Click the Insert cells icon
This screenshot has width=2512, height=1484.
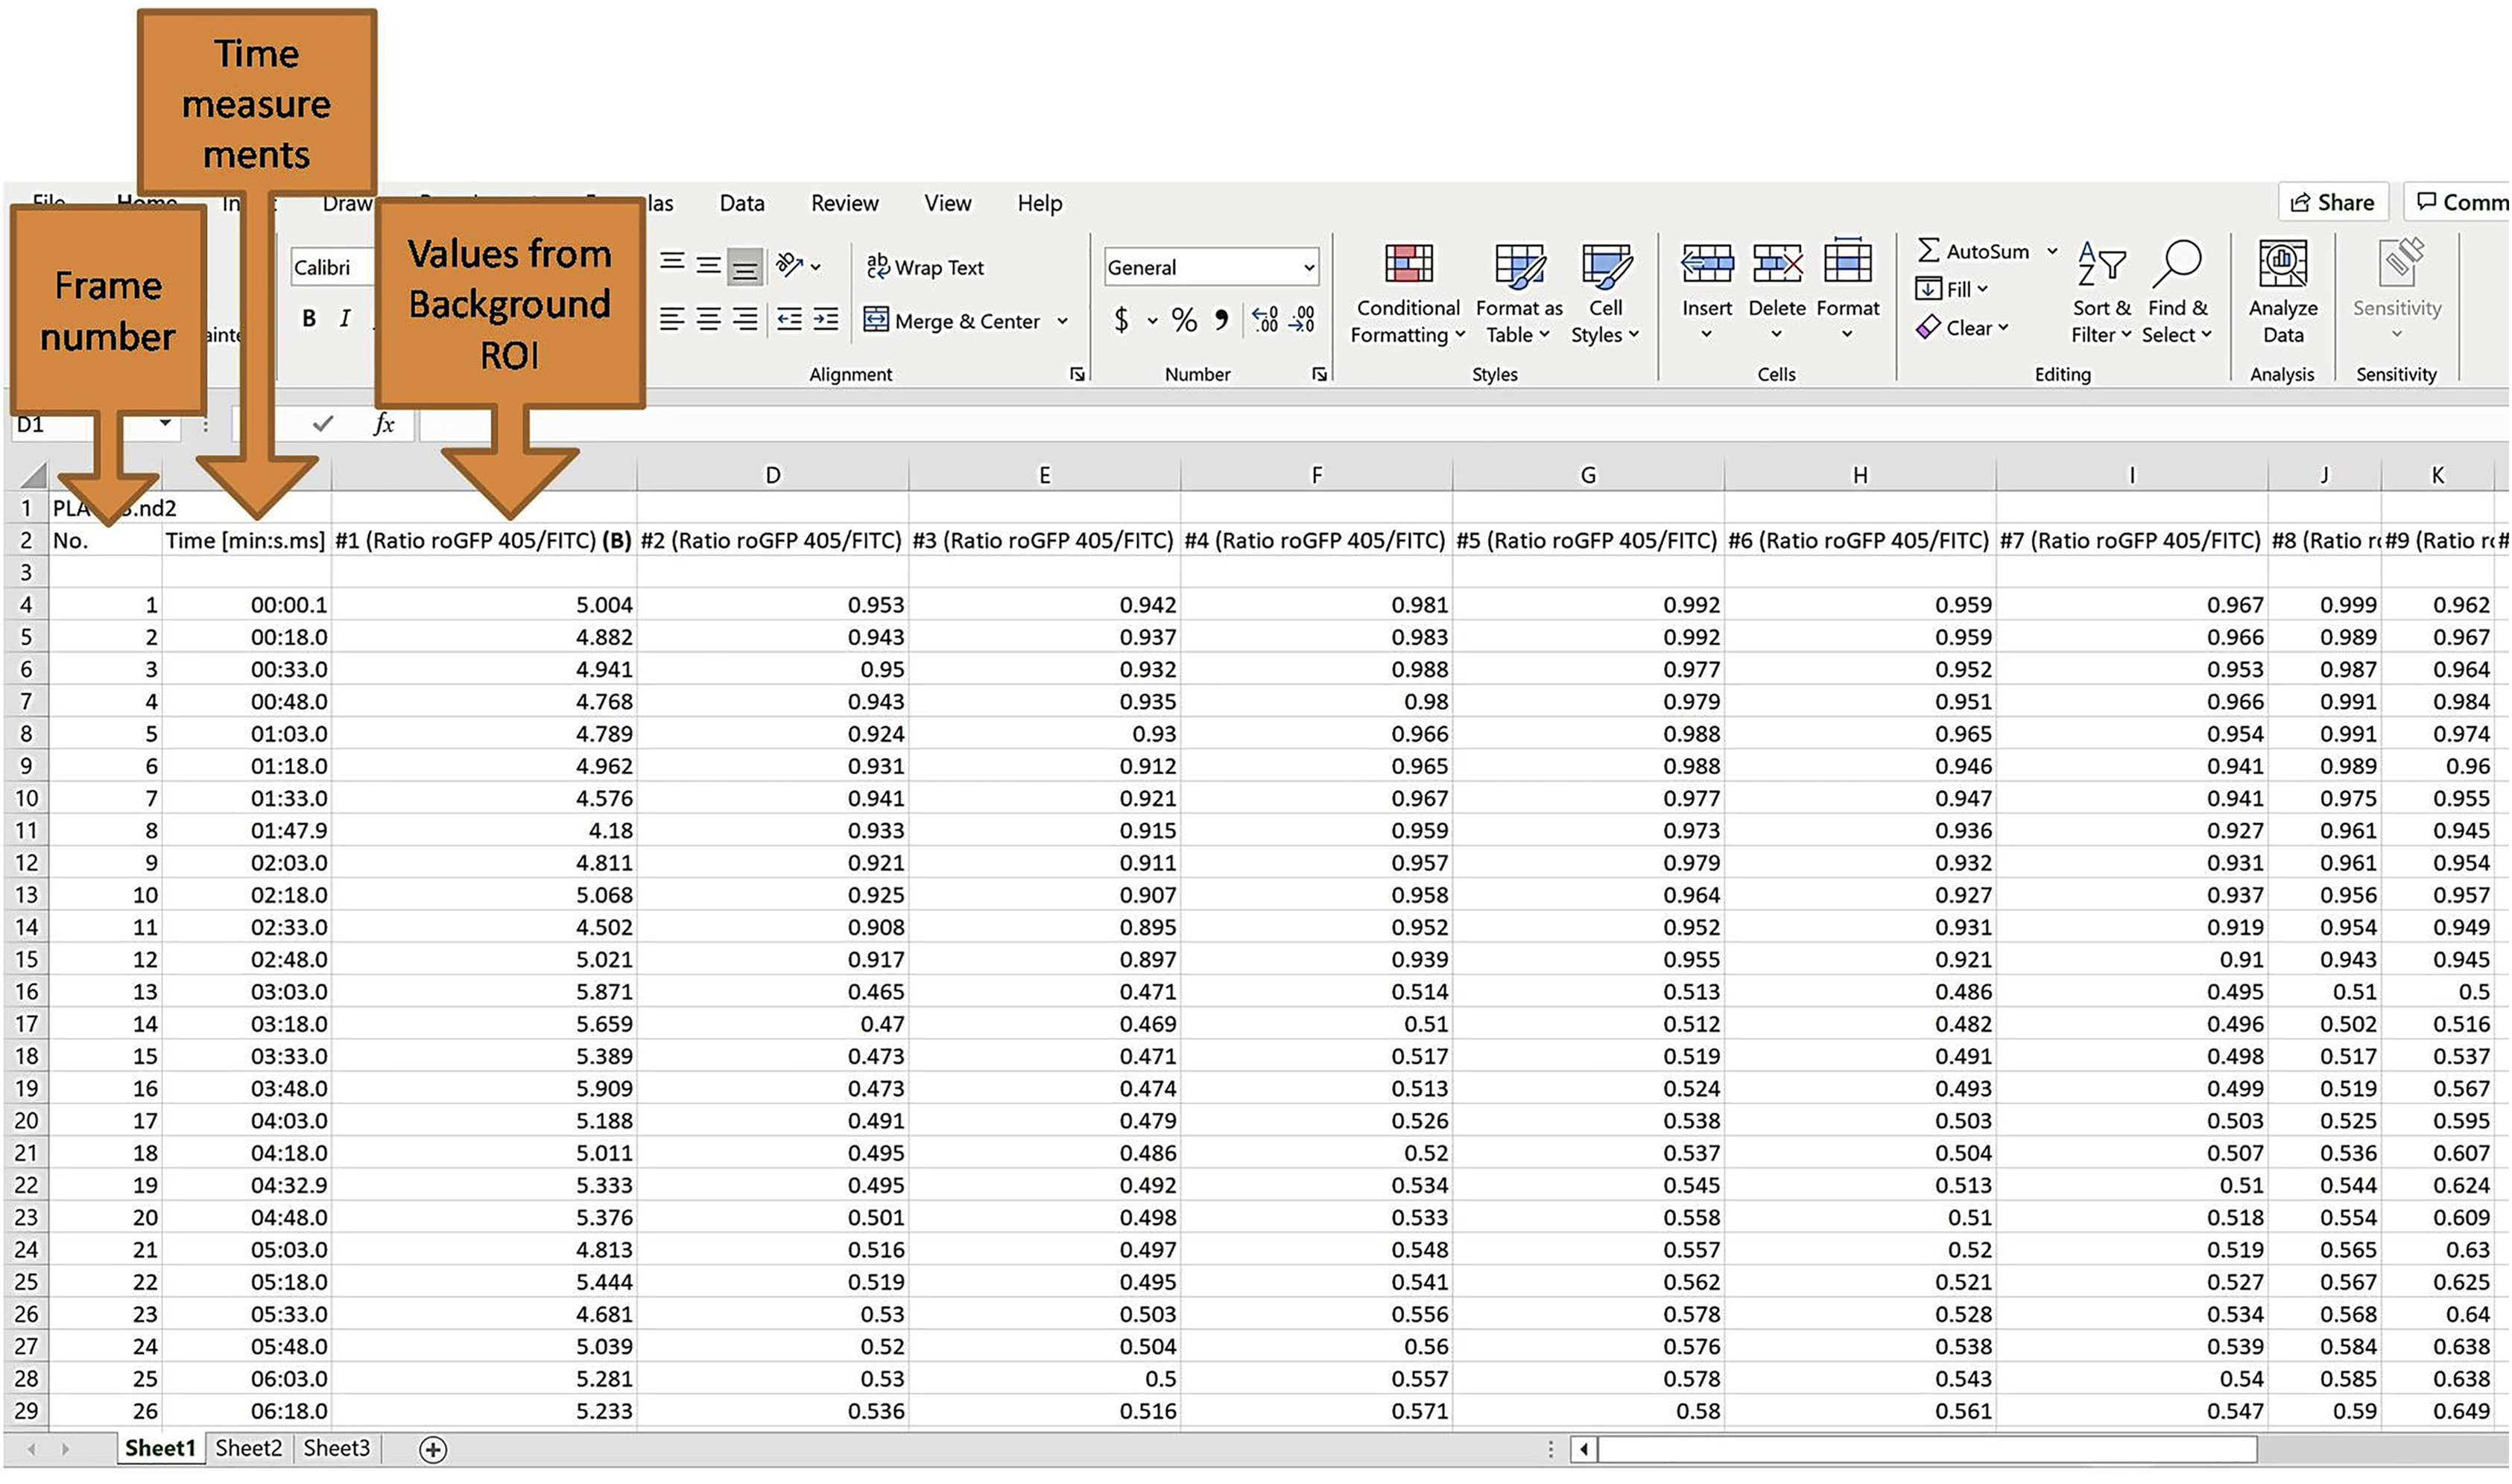click(1706, 264)
